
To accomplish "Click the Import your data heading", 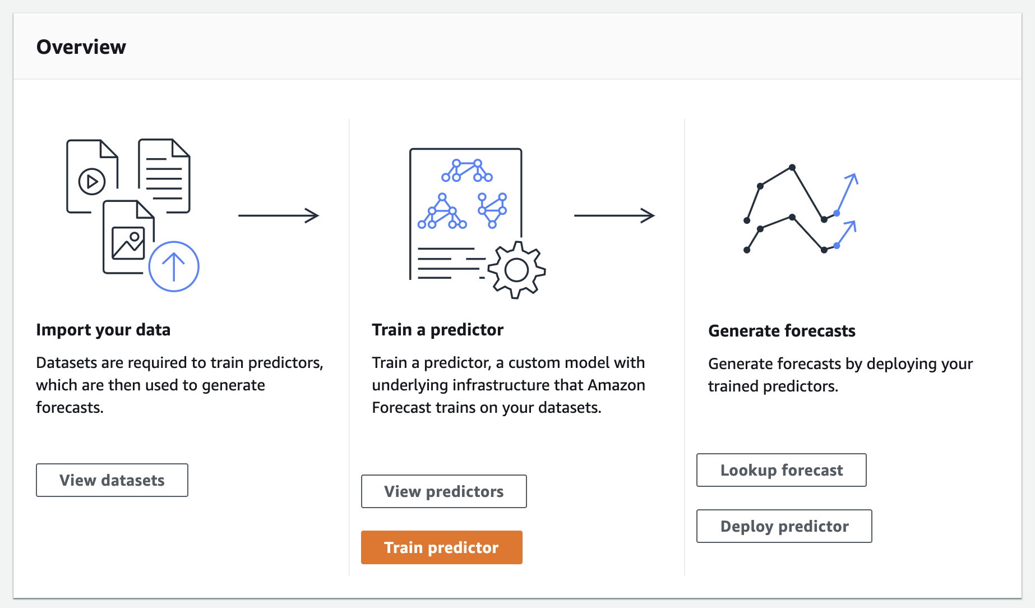I will coord(103,330).
